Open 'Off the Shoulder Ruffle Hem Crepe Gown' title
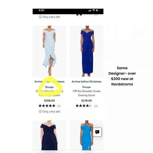 50,93
